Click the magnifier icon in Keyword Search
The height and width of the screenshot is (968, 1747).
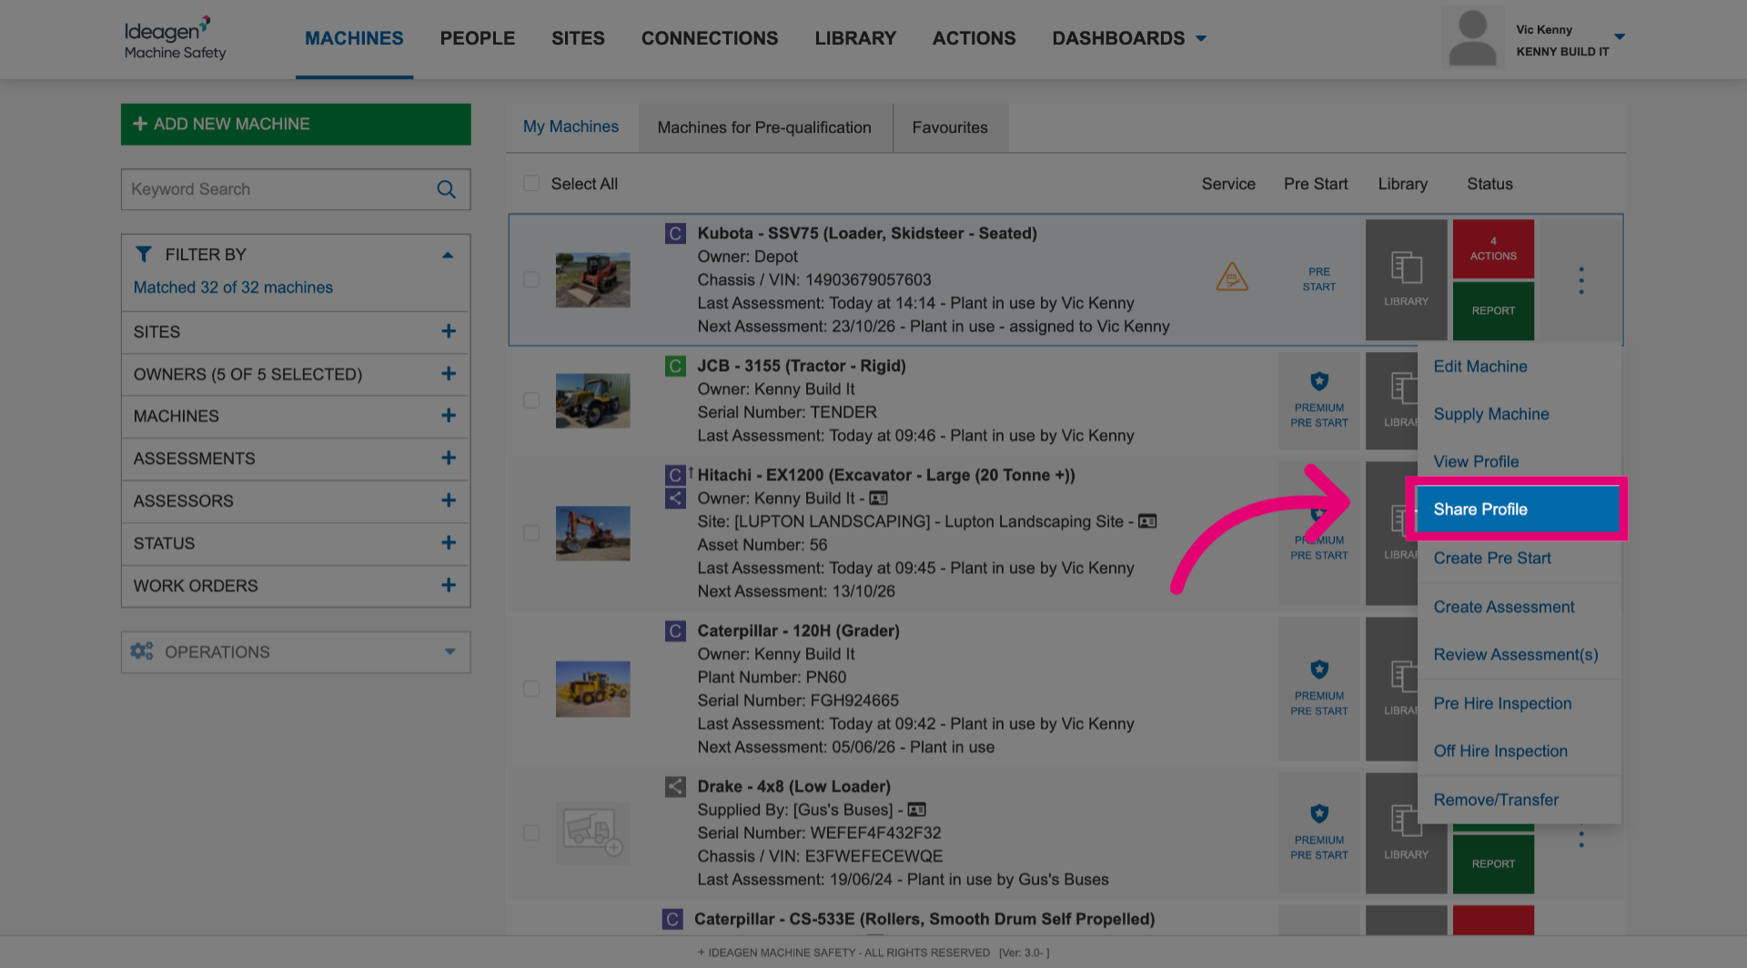pyautogui.click(x=446, y=189)
